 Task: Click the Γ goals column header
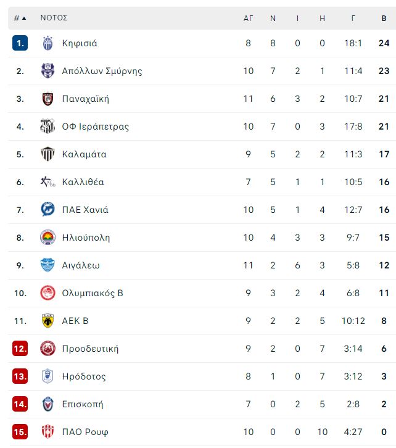click(x=353, y=19)
